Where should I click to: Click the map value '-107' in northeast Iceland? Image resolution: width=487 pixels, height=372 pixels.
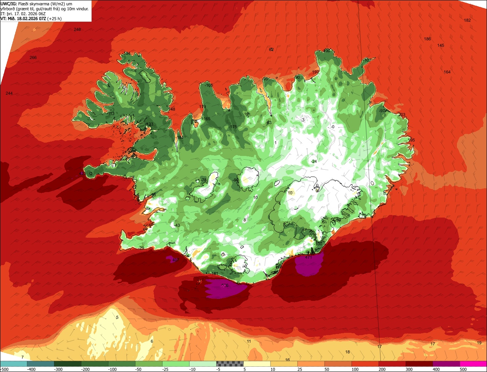pos(367,60)
